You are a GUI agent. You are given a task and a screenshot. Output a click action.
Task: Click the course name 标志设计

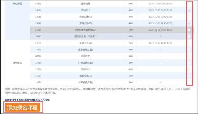86,69
